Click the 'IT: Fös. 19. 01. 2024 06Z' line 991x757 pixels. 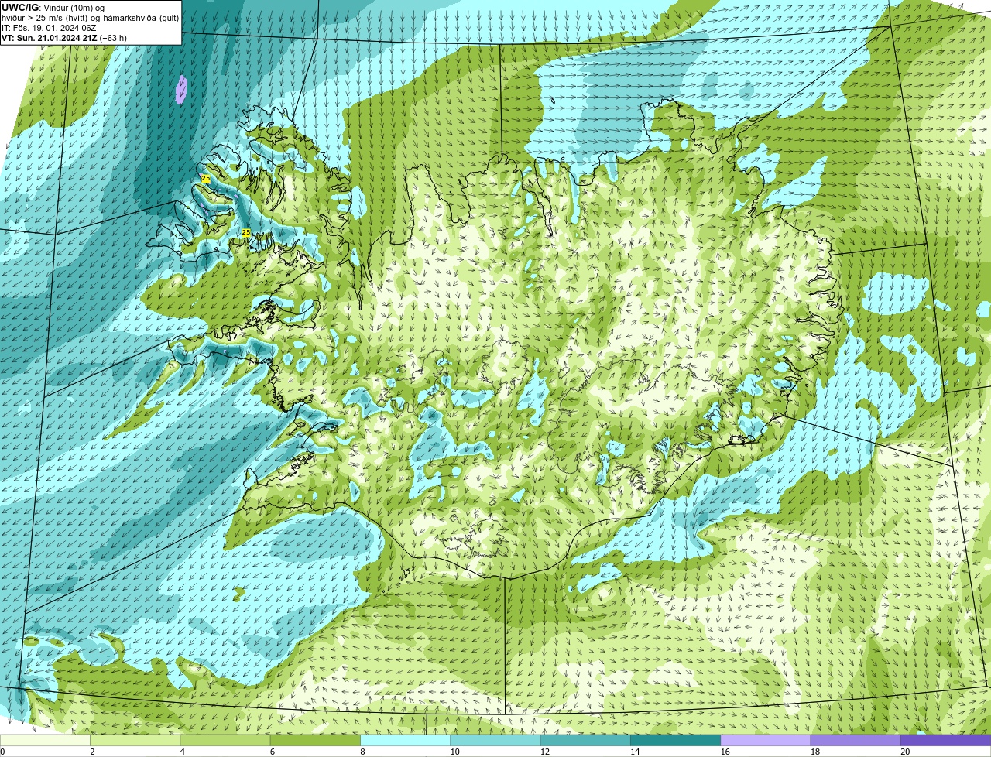click(49, 28)
